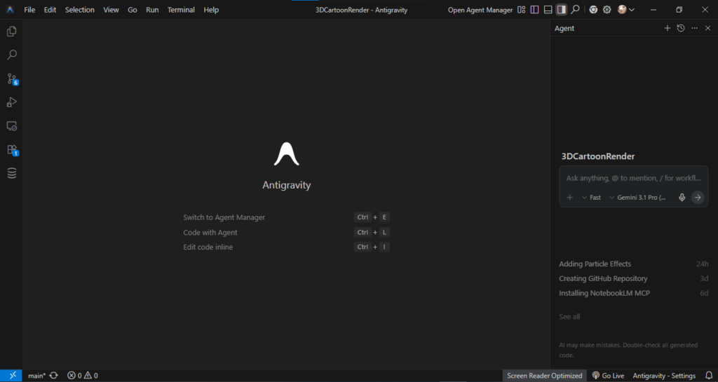
Task: Click Open Agent Manager button
Action: pyautogui.click(x=480, y=10)
